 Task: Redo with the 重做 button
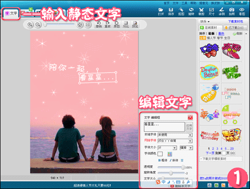point(107,24)
